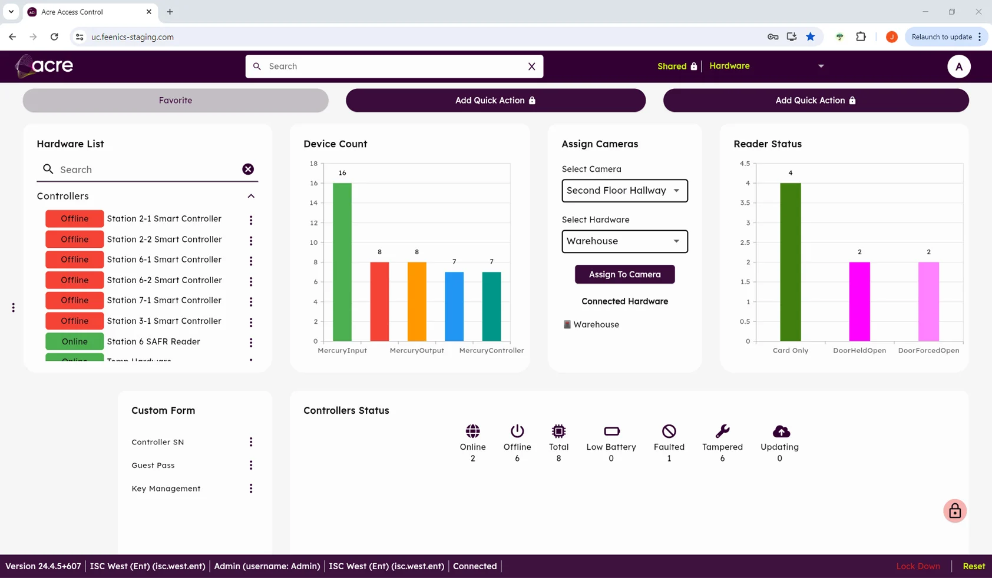Click the Faulted status icon
Viewport: 992px width, 578px height.
pos(668,431)
